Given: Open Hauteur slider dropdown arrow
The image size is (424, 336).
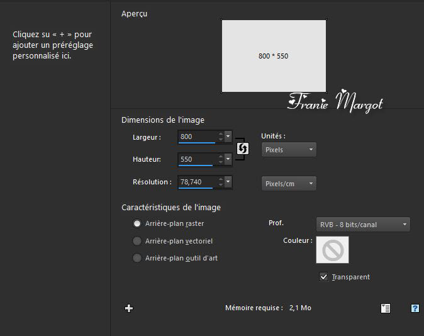Looking at the screenshot, I should coord(228,159).
